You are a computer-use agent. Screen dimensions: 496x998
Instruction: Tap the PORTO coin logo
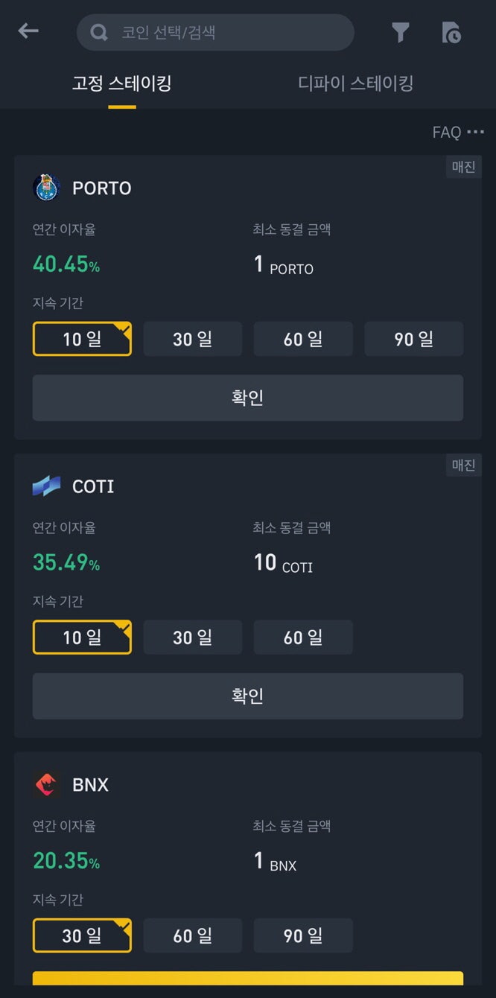click(x=47, y=188)
